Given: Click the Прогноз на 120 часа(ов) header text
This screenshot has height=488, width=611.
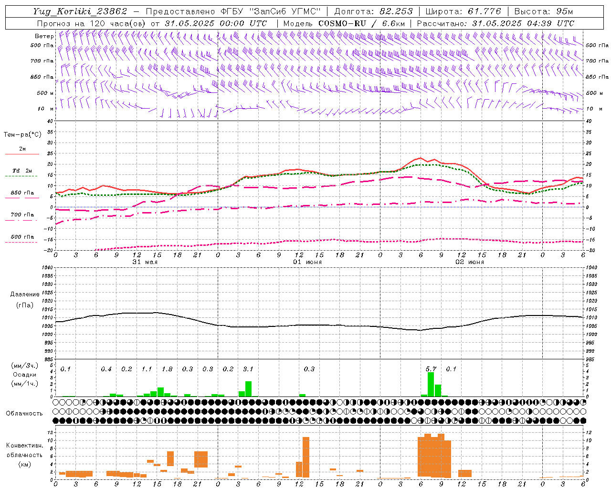Looking at the screenshot, I should (92, 23).
